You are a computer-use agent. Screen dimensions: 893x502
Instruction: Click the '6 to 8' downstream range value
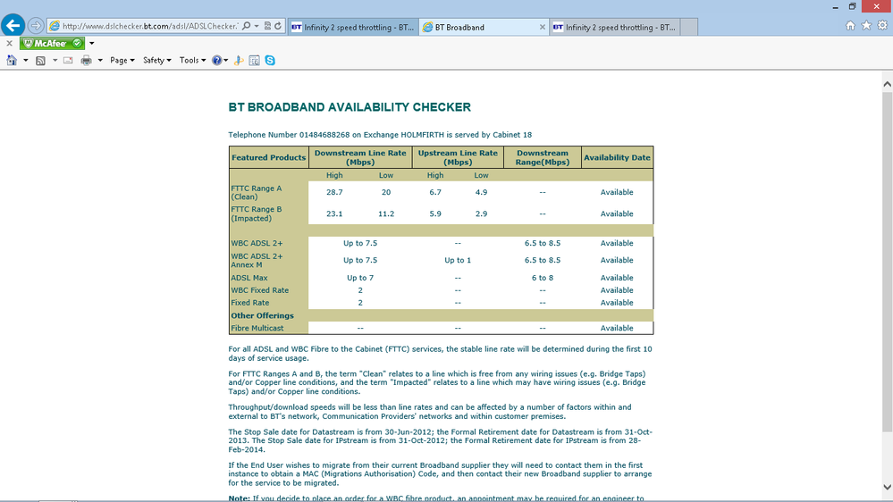tap(543, 278)
